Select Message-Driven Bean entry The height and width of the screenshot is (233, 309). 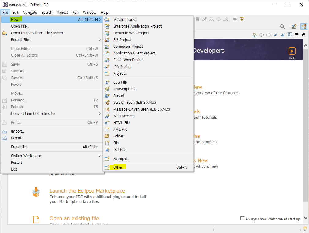148,109
